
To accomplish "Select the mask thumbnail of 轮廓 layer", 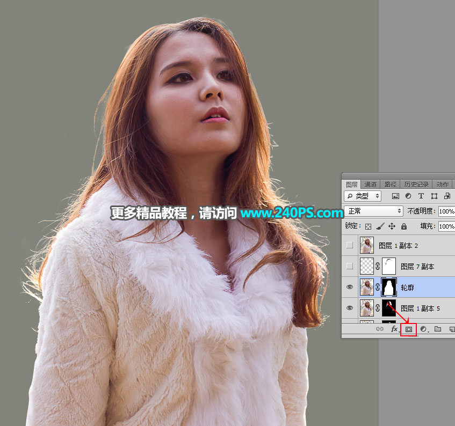I will click(x=389, y=287).
